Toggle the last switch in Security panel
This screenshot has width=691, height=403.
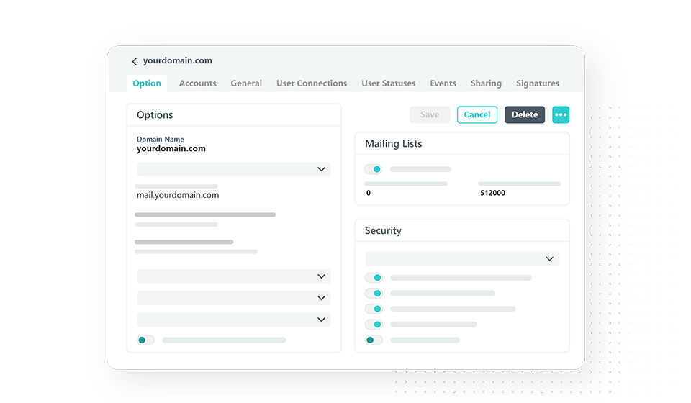click(373, 340)
